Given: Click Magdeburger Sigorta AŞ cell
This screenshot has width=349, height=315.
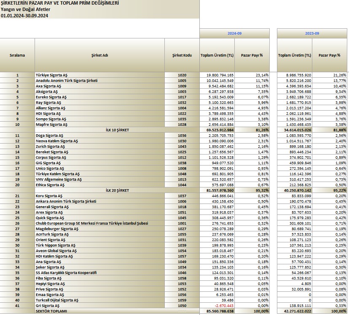Looking at the screenshot, I should (99, 229).
